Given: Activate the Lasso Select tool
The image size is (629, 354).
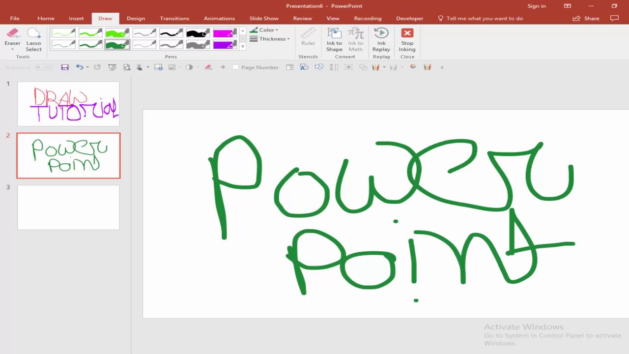Looking at the screenshot, I should (x=33, y=40).
